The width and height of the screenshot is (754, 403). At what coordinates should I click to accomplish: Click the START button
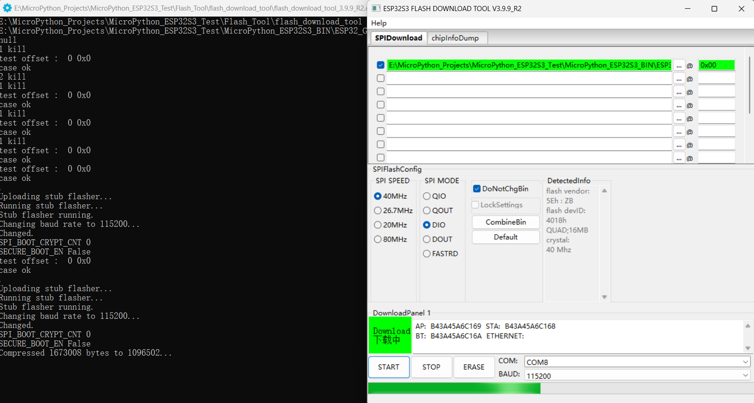tap(389, 367)
